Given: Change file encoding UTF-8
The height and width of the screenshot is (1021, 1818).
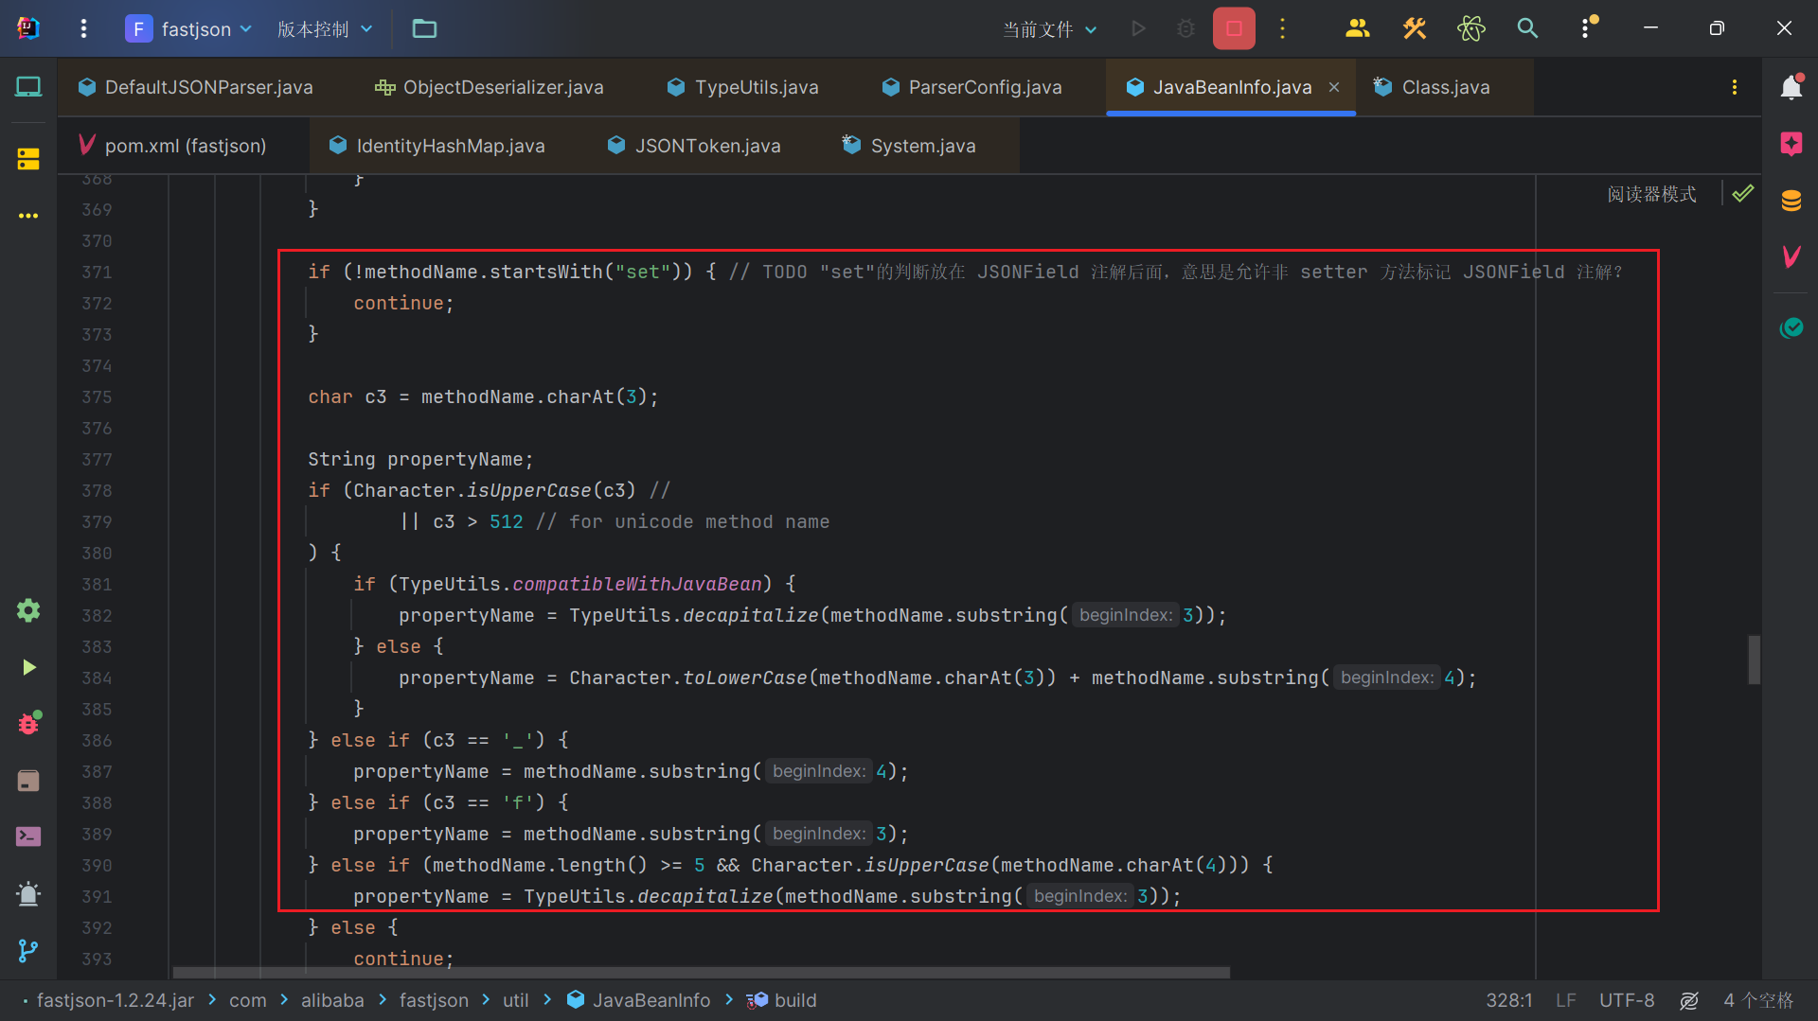Looking at the screenshot, I should point(1627,1000).
